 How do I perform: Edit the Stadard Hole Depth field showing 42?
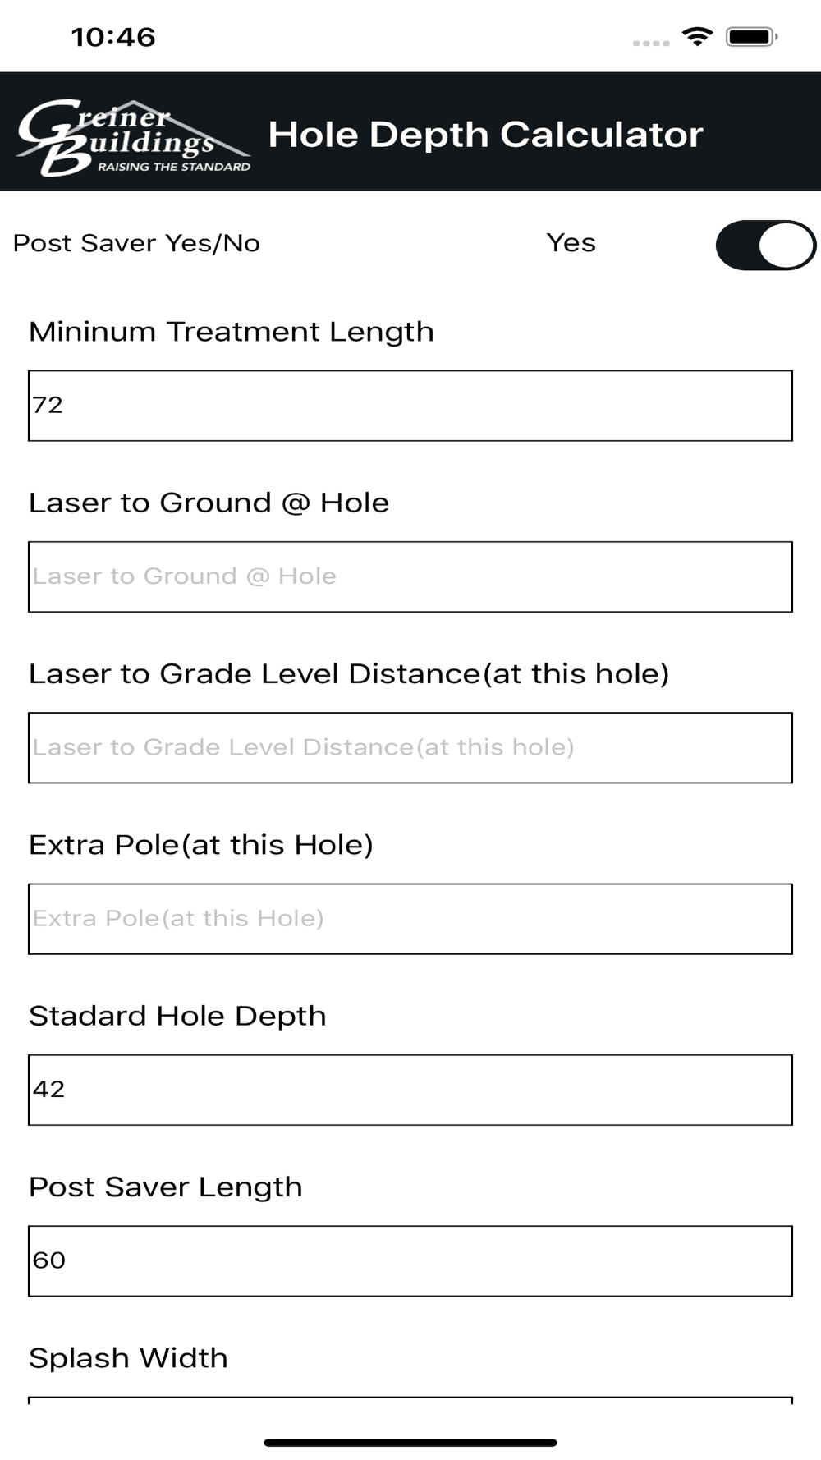pyautogui.click(x=410, y=1090)
